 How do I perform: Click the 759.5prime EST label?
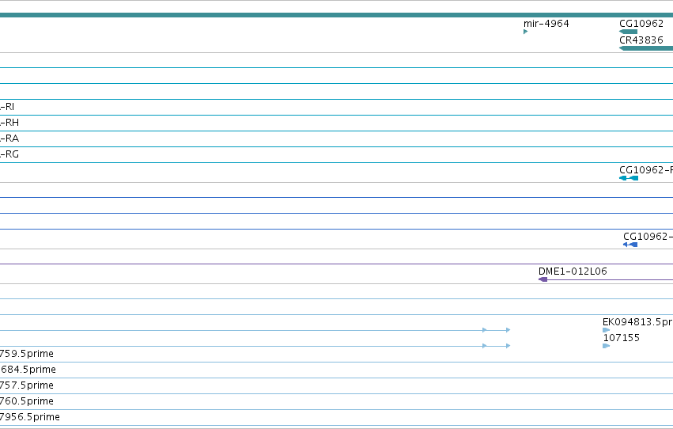[x=27, y=354]
